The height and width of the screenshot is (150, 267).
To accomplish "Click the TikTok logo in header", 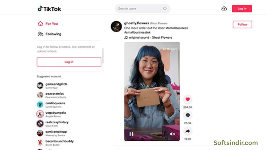I will click(49, 9).
